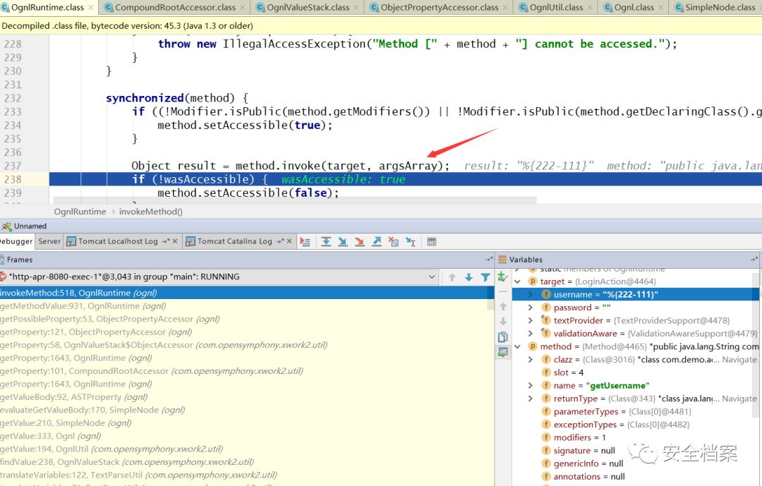
Task: Expand the name field node
Action: [x=531, y=385]
